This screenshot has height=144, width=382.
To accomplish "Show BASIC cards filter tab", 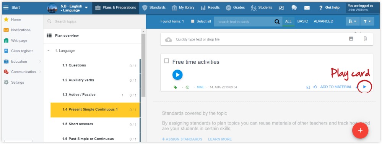I will (x=302, y=21).
